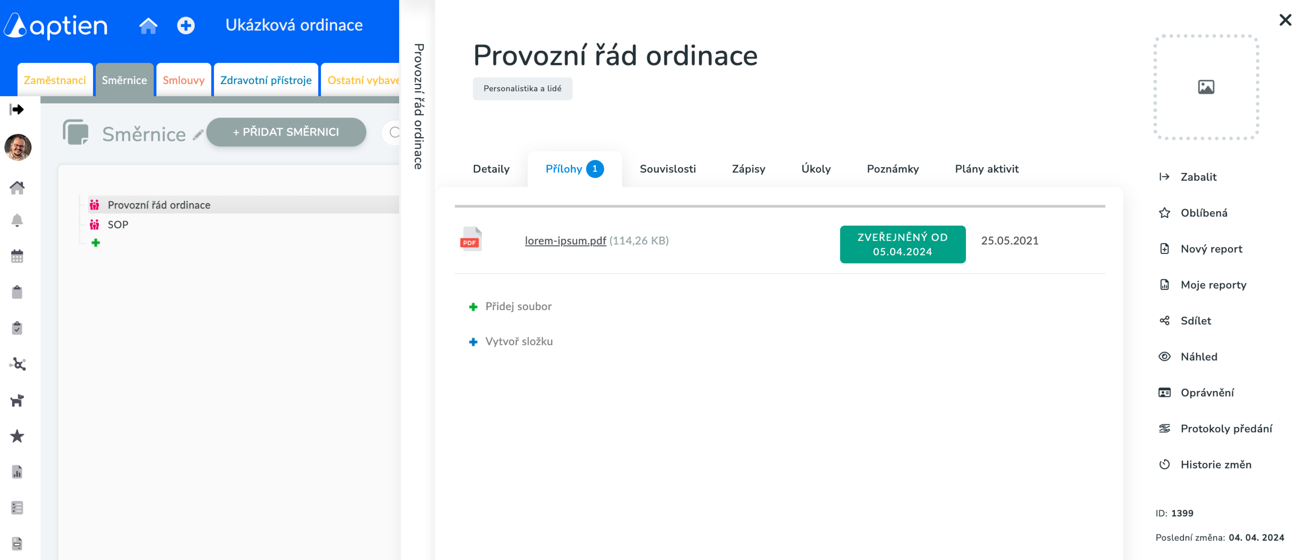Open the Zdravotní přístroje tab
This screenshot has width=1308, height=560.
[x=266, y=80]
